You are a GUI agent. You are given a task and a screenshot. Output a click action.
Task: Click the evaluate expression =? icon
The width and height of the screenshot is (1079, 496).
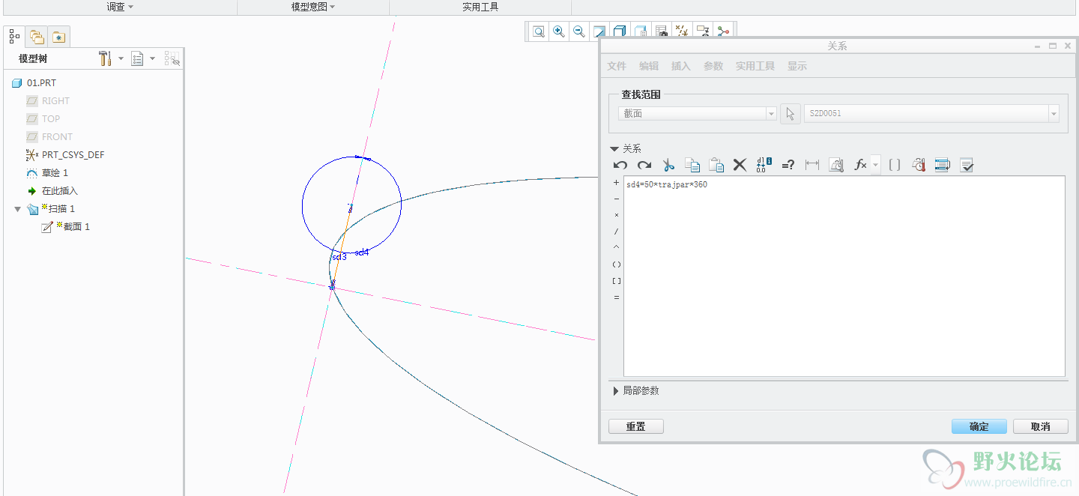click(x=788, y=165)
